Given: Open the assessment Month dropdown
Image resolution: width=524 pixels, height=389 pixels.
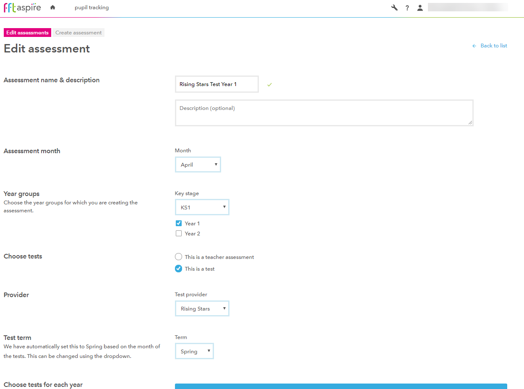Looking at the screenshot, I should [x=198, y=164].
